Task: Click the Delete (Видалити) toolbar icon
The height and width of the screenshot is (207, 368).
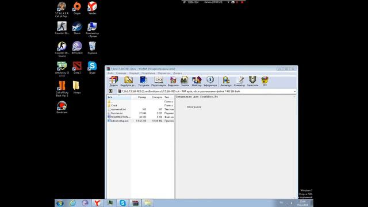Action: tap(173, 82)
